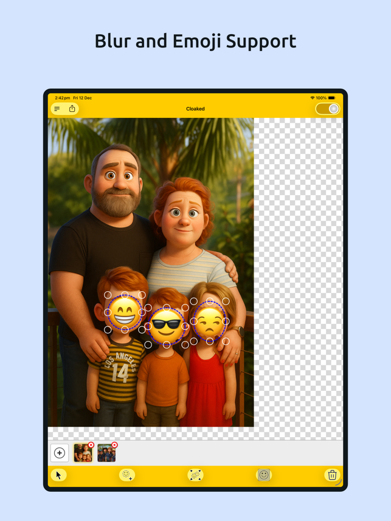
Task: Pick the emoji style smiley tool
Action: click(x=264, y=475)
